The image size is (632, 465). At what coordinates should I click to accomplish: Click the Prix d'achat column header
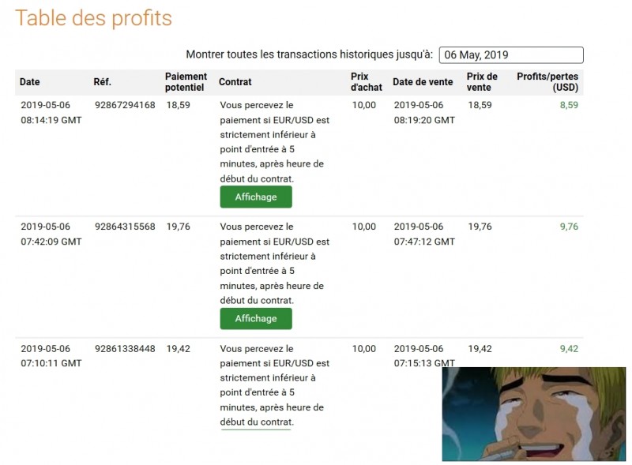[x=366, y=82]
